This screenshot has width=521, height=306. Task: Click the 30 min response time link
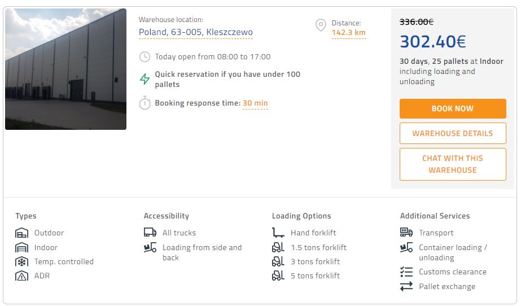[x=255, y=103]
